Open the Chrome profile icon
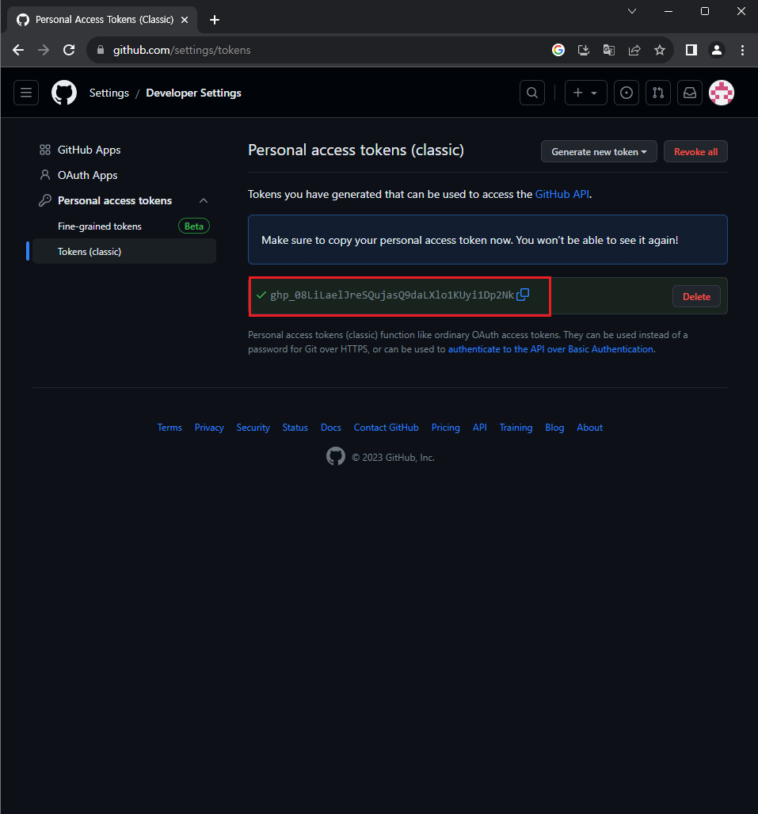This screenshot has height=814, width=758. click(x=717, y=50)
